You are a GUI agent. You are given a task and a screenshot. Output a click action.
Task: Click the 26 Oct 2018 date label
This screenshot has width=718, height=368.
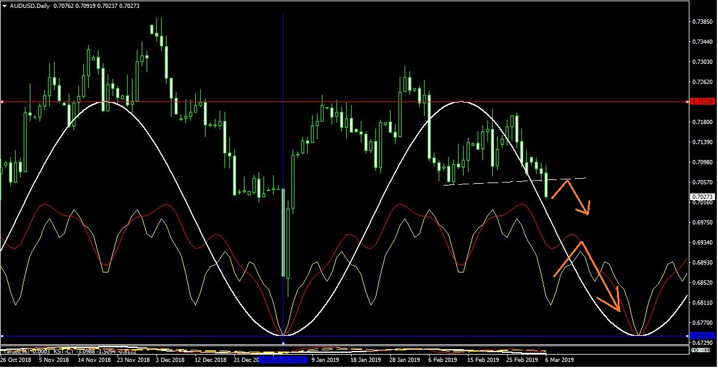tap(16, 359)
